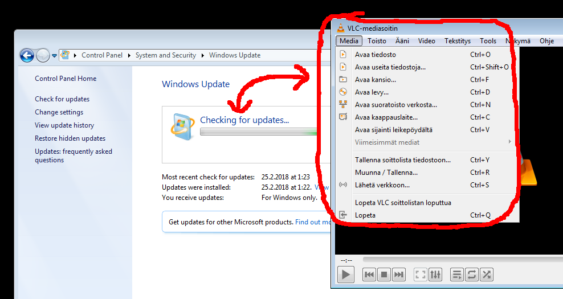Open Change settings link
This screenshot has height=299, width=563.
(x=59, y=112)
